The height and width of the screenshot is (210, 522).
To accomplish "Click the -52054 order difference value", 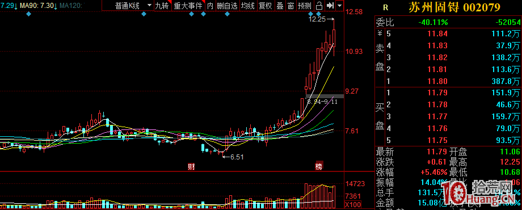I will point(508,22).
